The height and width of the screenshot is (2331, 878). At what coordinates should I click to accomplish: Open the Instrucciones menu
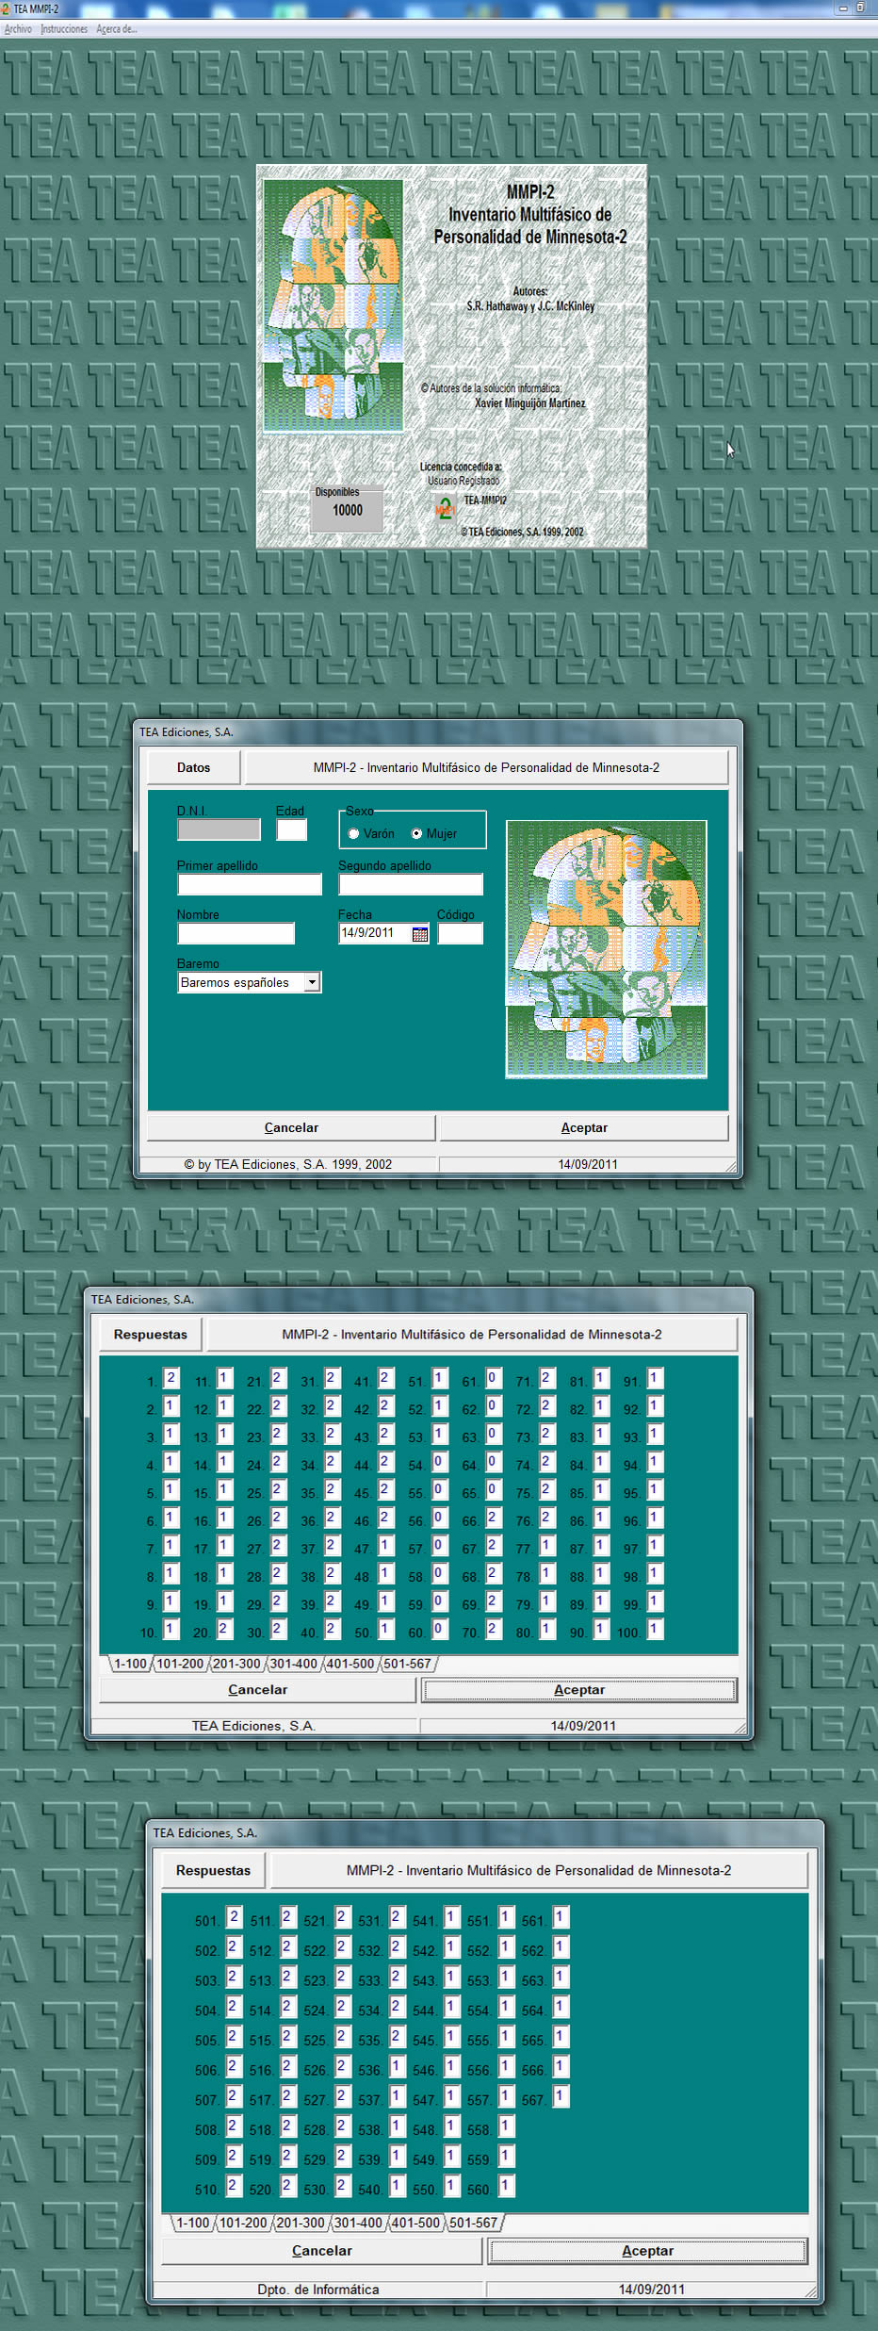pos(64,29)
